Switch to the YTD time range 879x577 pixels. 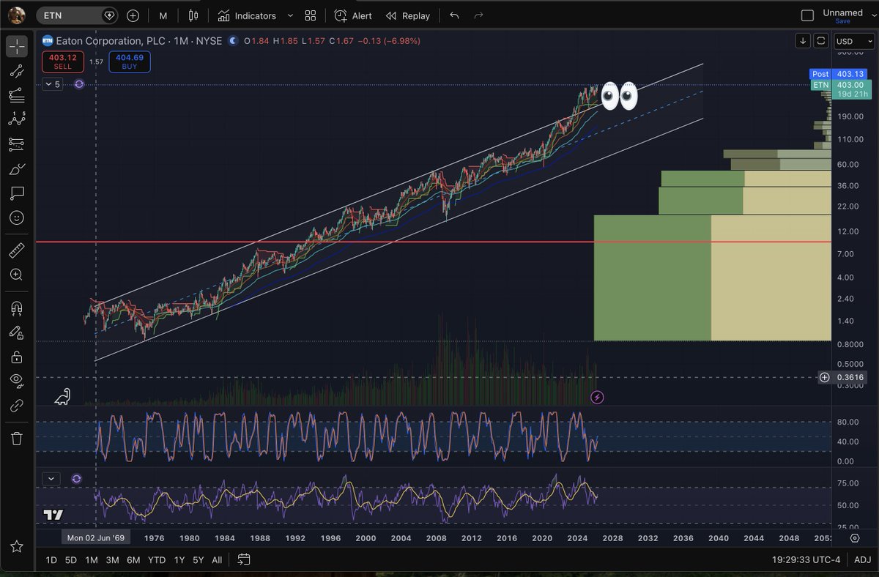(156, 559)
